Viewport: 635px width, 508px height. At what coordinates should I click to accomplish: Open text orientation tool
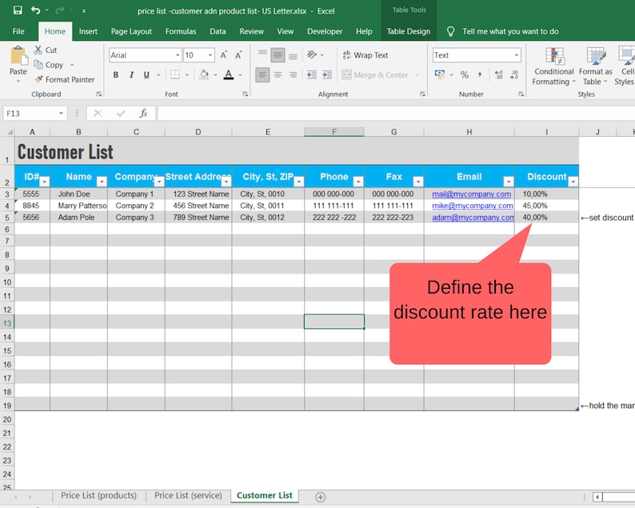click(312, 54)
